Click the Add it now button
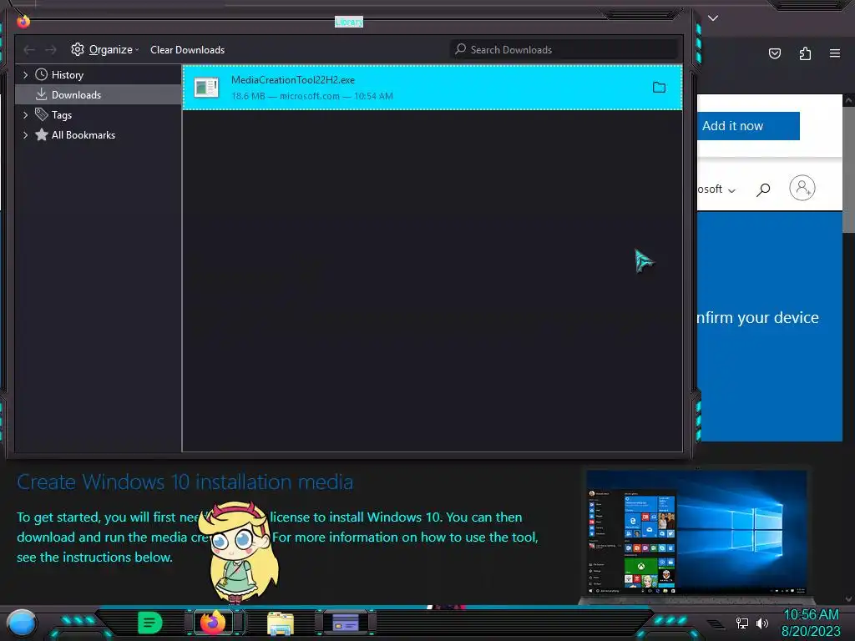The width and height of the screenshot is (855, 641). click(748, 126)
